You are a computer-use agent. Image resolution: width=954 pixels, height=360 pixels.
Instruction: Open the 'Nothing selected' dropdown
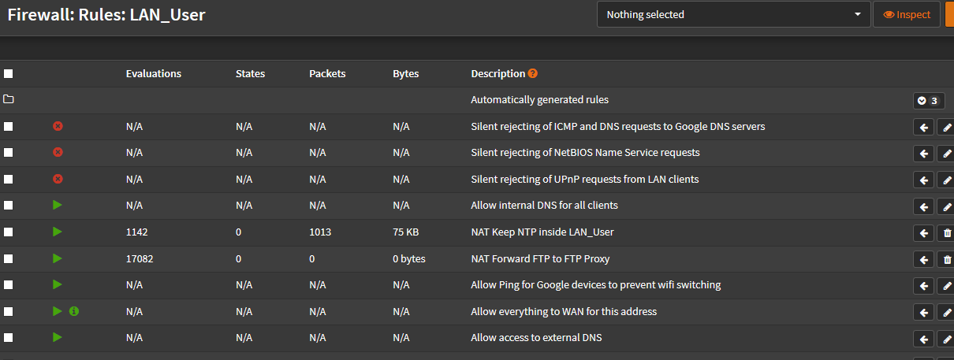733,14
